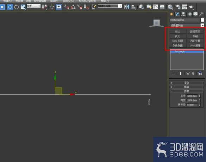Toggle Angle Snap

point(73,7)
